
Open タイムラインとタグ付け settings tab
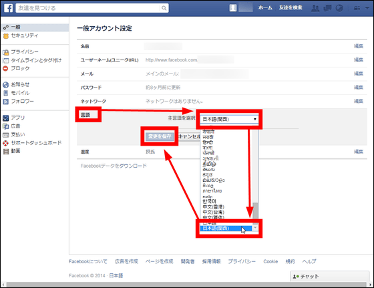[36, 60]
